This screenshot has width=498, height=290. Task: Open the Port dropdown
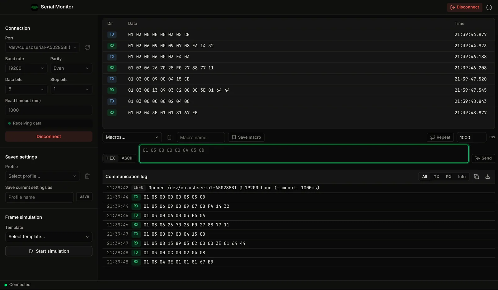click(42, 48)
